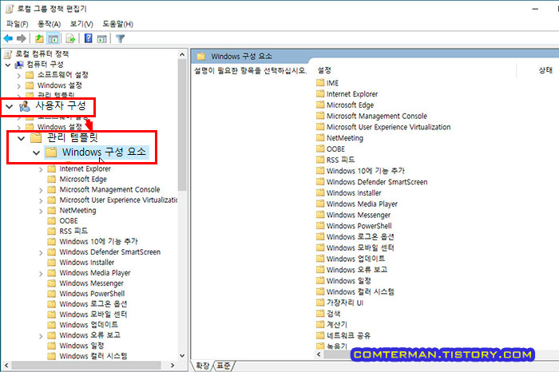Click 검색 folder icon in list
Screen dimensions: 559x372
tap(320, 314)
